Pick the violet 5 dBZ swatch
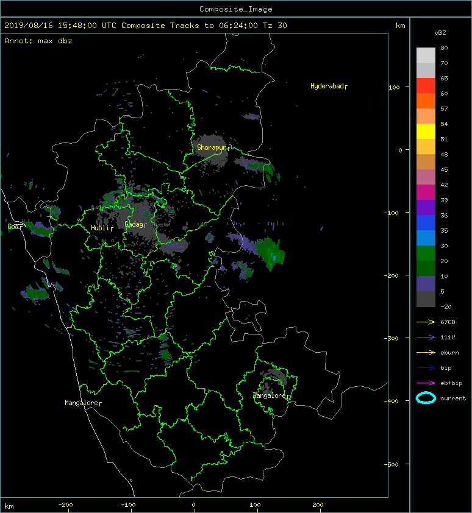Image resolution: width=472 pixels, height=513 pixels. (x=426, y=284)
